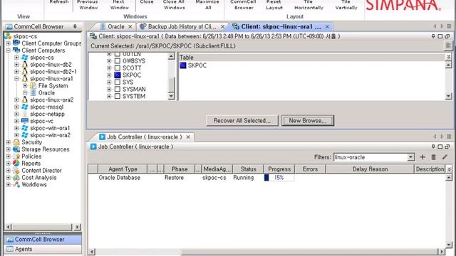Add a new job filter with plus icon
Viewport: 456px width, 256px height.
pyautogui.click(x=423, y=157)
